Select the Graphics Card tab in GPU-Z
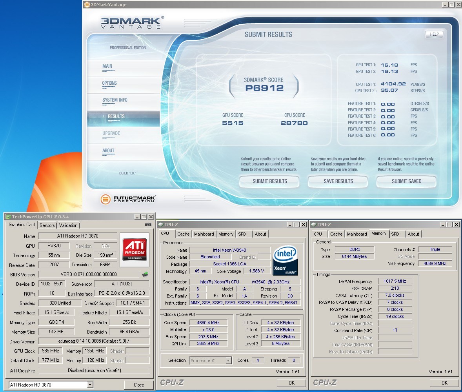The height and width of the screenshot is (392, 462). [x=22, y=225]
